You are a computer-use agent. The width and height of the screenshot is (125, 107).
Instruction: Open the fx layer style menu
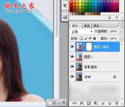[82, 103]
